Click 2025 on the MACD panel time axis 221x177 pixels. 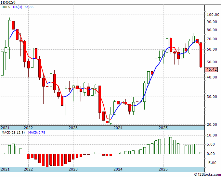(x=163, y=169)
